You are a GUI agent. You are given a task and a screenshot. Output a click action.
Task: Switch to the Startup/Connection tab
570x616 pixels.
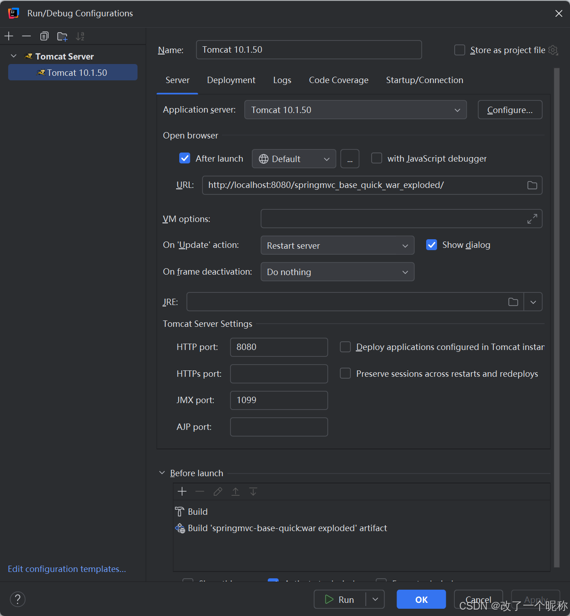click(x=425, y=80)
